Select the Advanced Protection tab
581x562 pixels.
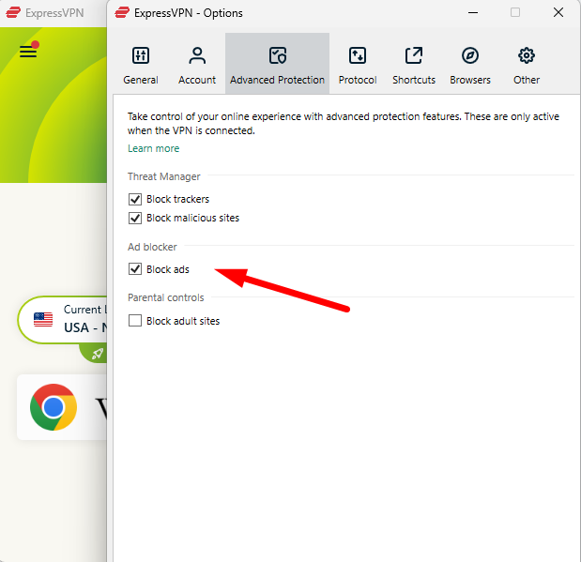point(277,65)
